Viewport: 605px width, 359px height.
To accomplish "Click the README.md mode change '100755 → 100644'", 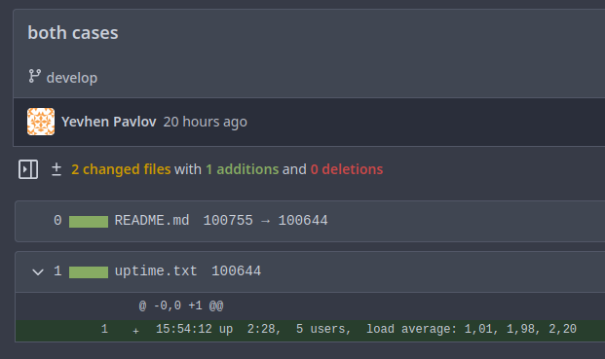I will pyautogui.click(x=265, y=220).
